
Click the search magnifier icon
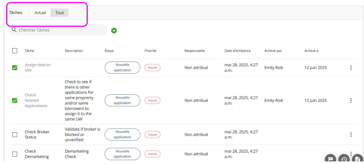click(x=14, y=30)
